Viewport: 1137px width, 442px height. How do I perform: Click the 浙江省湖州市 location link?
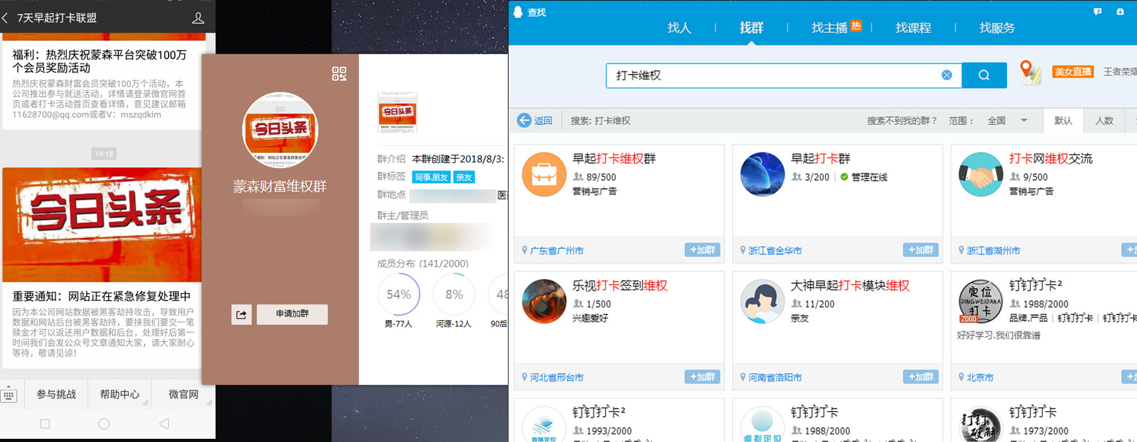click(x=994, y=251)
